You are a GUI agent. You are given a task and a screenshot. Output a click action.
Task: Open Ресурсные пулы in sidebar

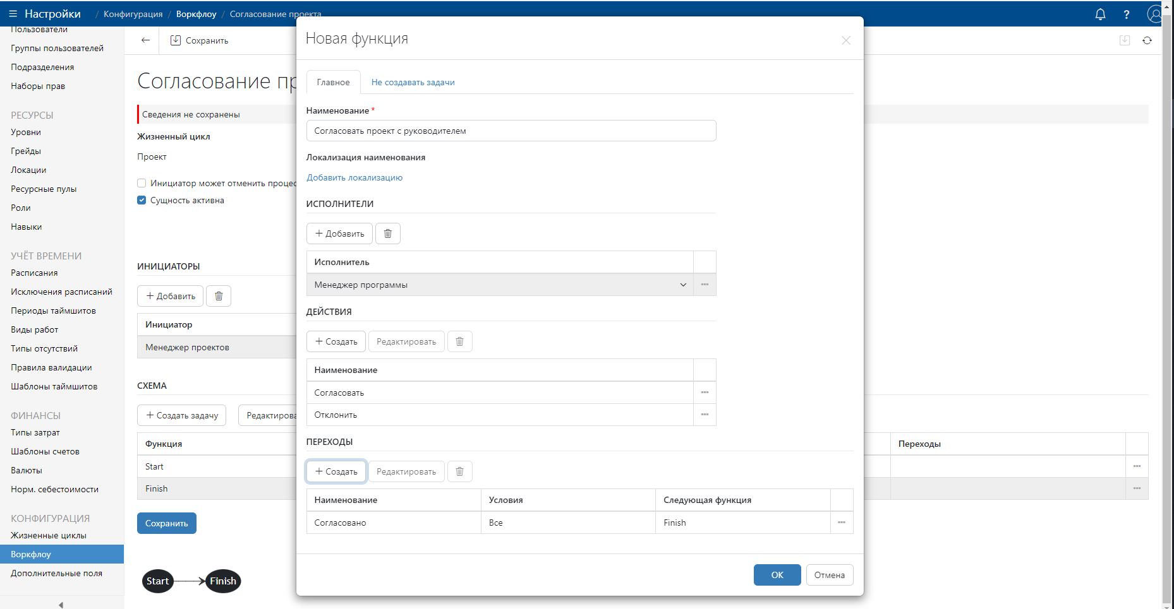(x=44, y=189)
